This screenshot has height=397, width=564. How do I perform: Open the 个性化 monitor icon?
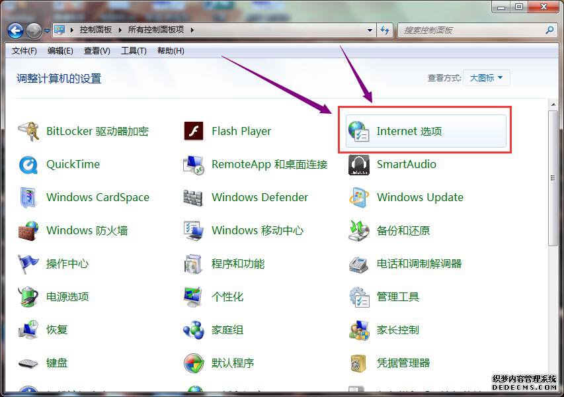click(x=194, y=297)
